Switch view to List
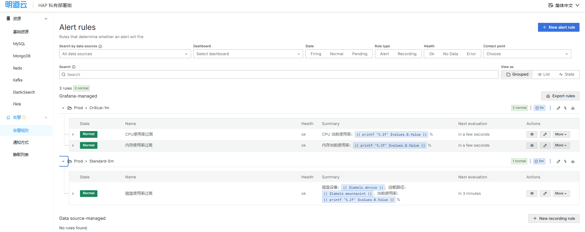The image size is (585, 232). pos(543,74)
